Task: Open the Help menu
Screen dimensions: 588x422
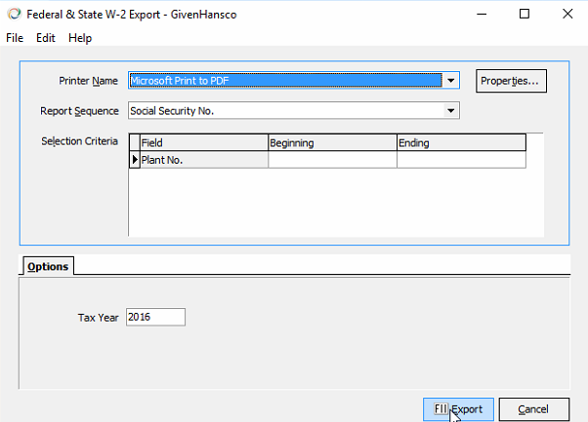Action: tap(80, 38)
